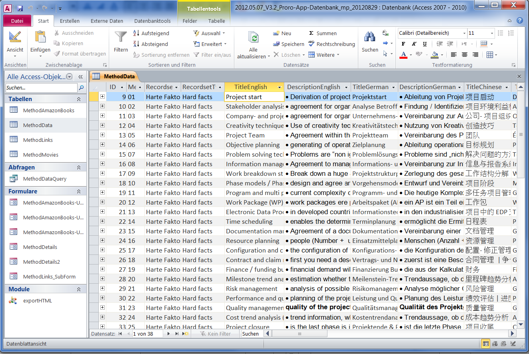This screenshot has height=354, width=529.
Task: Open the Ansicht view switcher
Action: [15, 45]
